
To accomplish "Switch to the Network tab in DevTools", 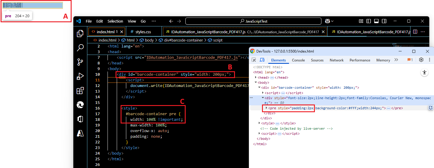I will tap(337, 60).
